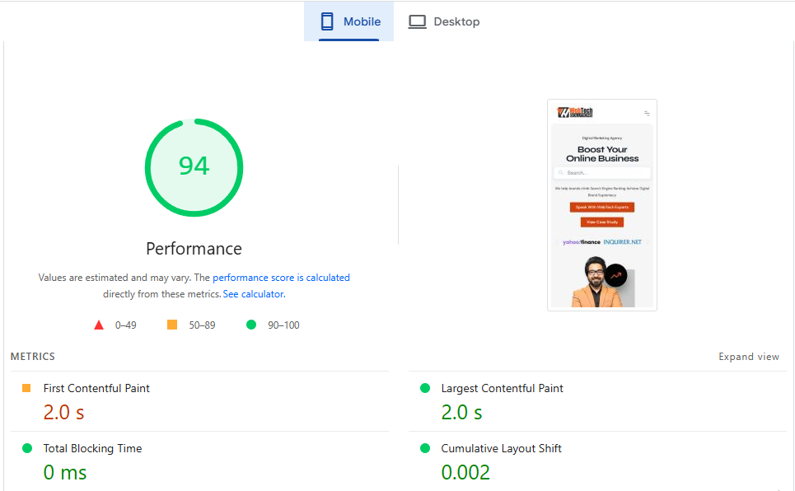Click the 0.002 layout shift value
This screenshot has width=795, height=491.
click(465, 473)
